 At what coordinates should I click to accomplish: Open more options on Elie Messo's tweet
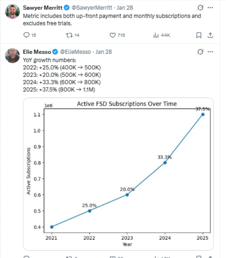pyautogui.click(x=210, y=52)
